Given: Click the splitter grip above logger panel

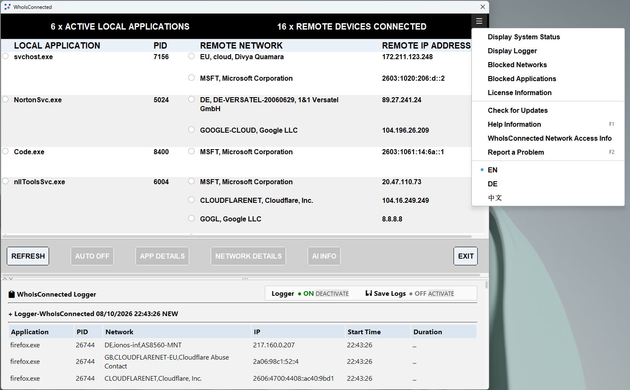Looking at the screenshot, I should 245,278.
